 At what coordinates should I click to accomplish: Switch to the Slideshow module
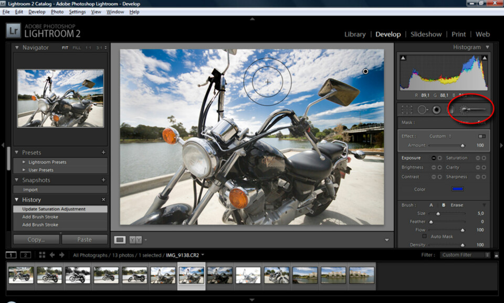pyautogui.click(x=426, y=35)
